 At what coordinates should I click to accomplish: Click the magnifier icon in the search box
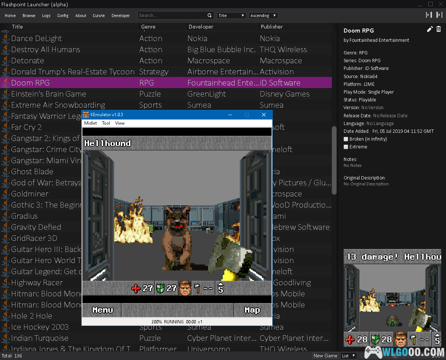(x=210, y=16)
